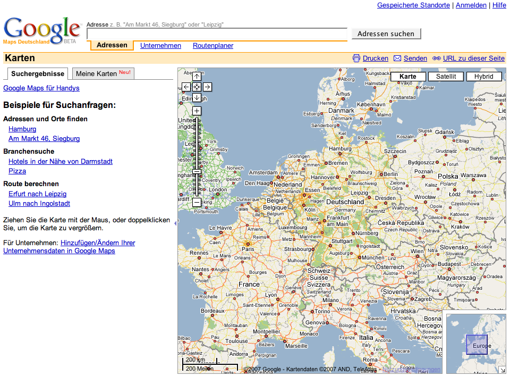The width and height of the screenshot is (510, 376).
Task: Click the Gdańsk label on the map
Action: 445,132
